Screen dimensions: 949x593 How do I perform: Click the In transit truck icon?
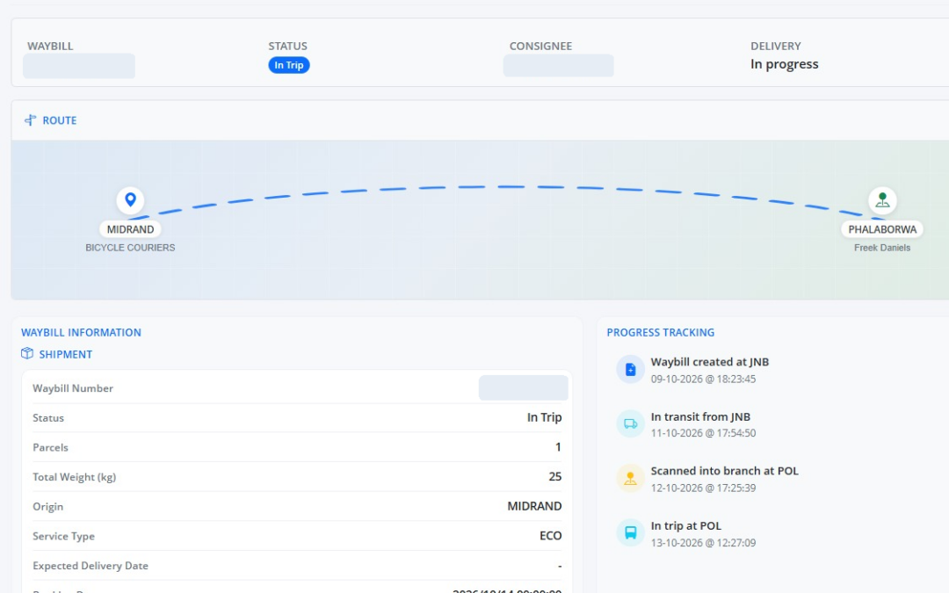point(630,423)
